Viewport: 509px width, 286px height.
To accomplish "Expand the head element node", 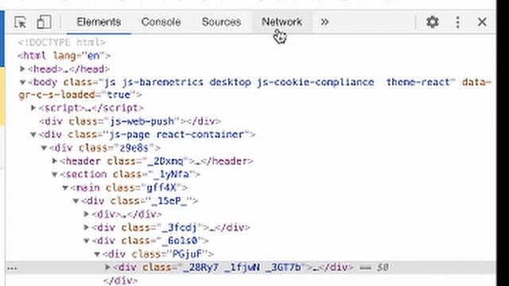I will tap(22, 69).
